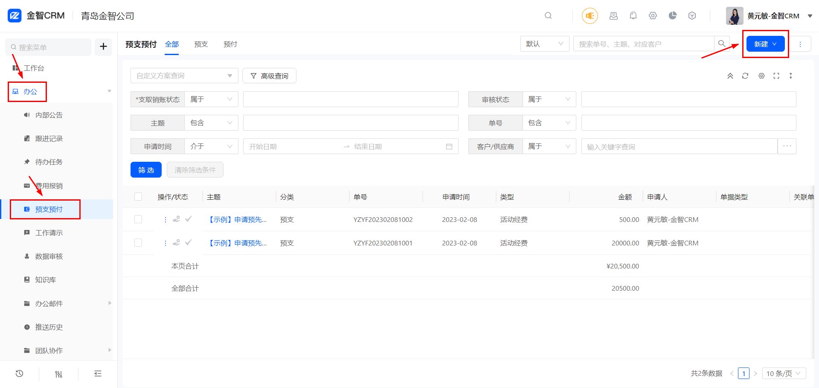Switch to the 预付 tab
Viewport: 819px width, 388px height.
pos(230,44)
